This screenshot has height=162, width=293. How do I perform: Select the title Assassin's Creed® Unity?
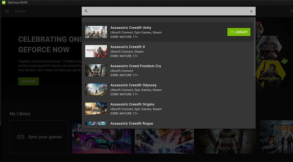pyautogui.click(x=131, y=28)
